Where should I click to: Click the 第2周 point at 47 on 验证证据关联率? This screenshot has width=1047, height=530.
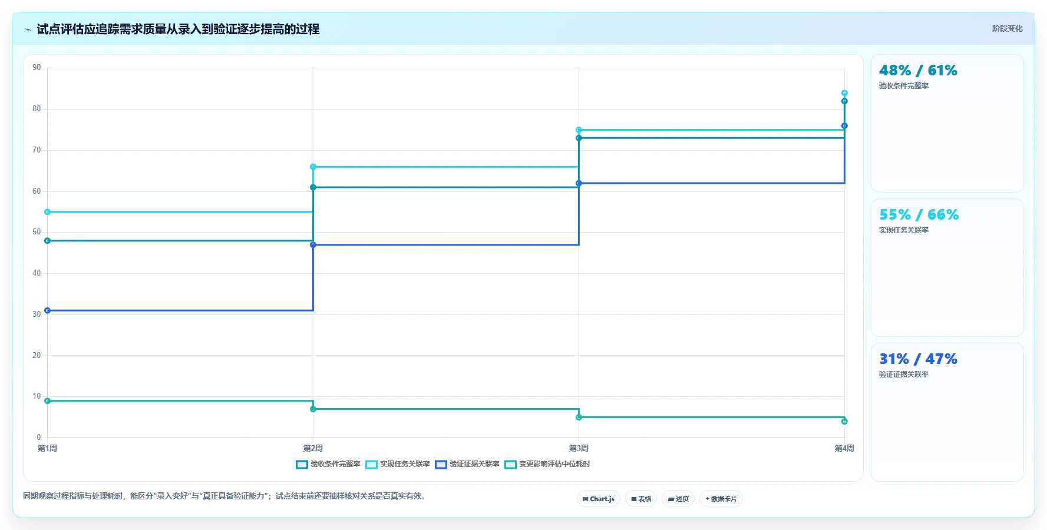pyautogui.click(x=313, y=245)
